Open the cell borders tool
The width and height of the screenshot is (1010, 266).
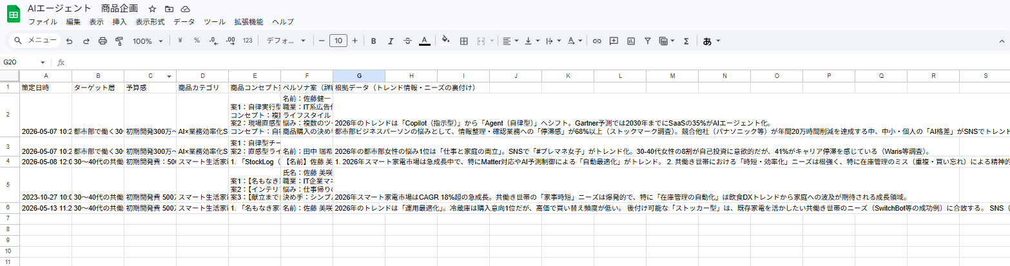point(463,41)
